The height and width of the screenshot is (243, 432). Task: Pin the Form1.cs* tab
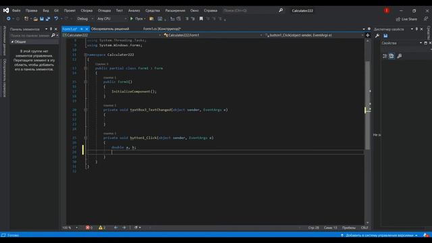click(82, 29)
